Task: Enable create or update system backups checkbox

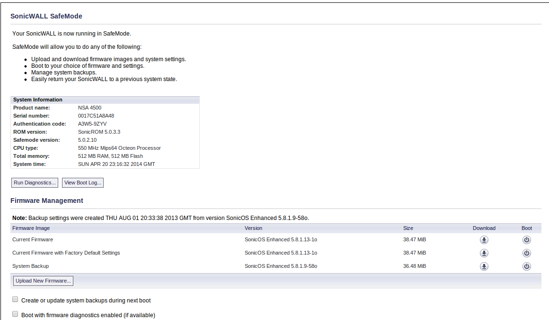Action: click(x=15, y=299)
